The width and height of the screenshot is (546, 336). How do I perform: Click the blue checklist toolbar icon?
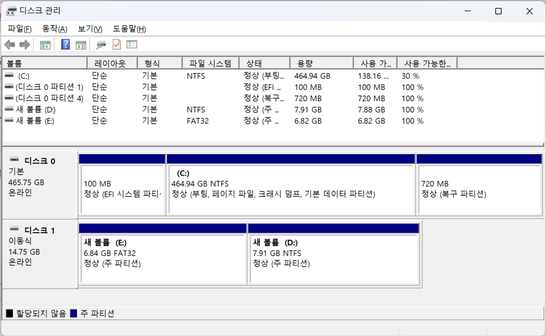[x=132, y=44]
